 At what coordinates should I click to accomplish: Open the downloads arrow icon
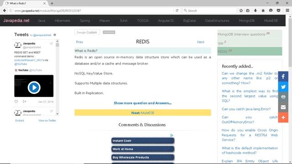pos(255,10)
